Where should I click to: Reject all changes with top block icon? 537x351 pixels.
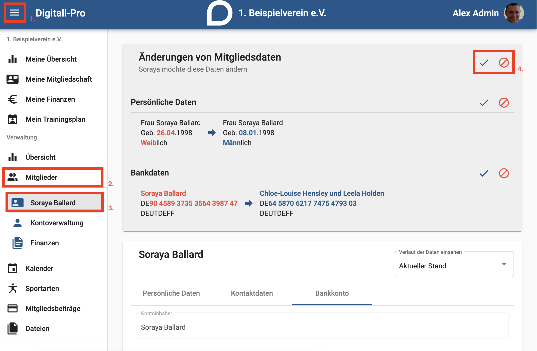tap(504, 62)
